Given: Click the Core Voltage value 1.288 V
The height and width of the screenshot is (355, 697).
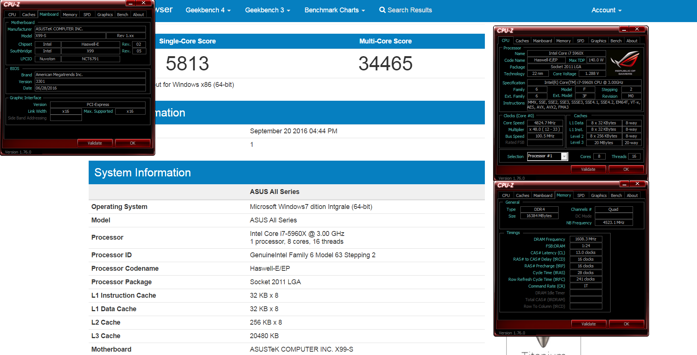Looking at the screenshot, I should (x=592, y=73).
